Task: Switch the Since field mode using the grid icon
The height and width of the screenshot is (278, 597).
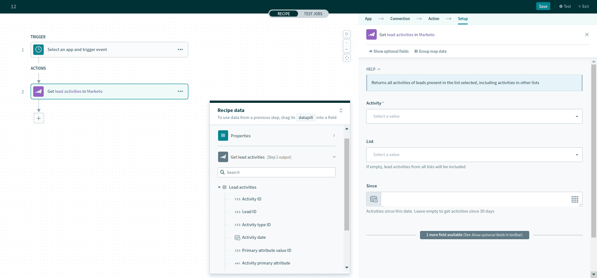Action: 575,199
